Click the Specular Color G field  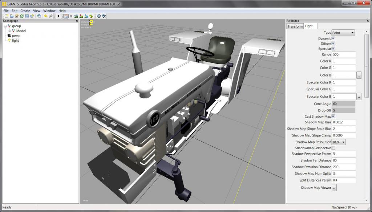point(344,89)
